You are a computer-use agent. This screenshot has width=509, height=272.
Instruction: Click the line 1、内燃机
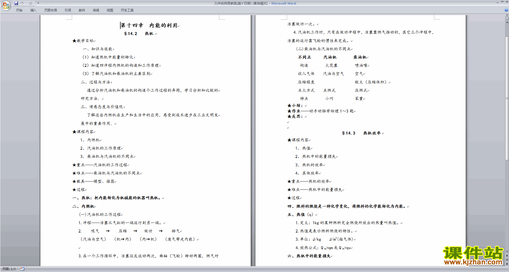90,140
